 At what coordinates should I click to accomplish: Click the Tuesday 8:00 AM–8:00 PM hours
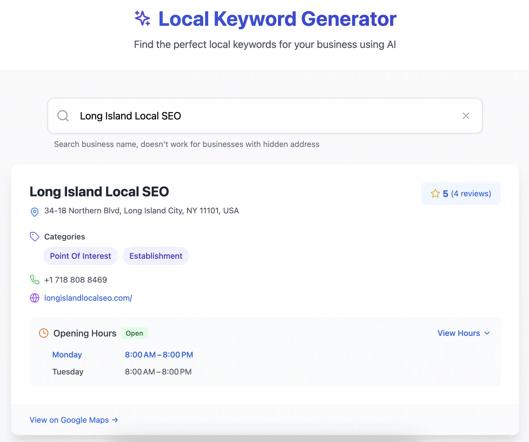[x=158, y=372]
